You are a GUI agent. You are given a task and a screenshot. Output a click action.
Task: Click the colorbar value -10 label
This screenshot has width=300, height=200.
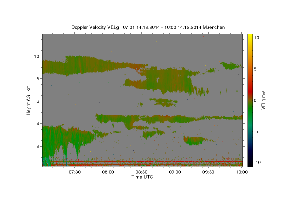(x=257, y=162)
